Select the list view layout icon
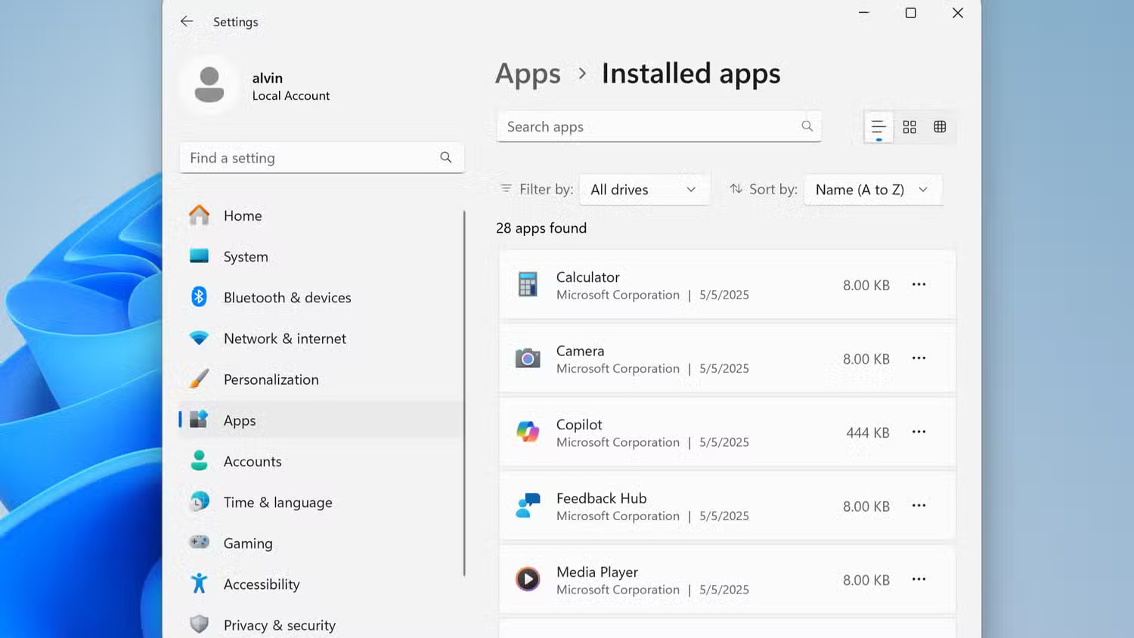 (x=878, y=127)
